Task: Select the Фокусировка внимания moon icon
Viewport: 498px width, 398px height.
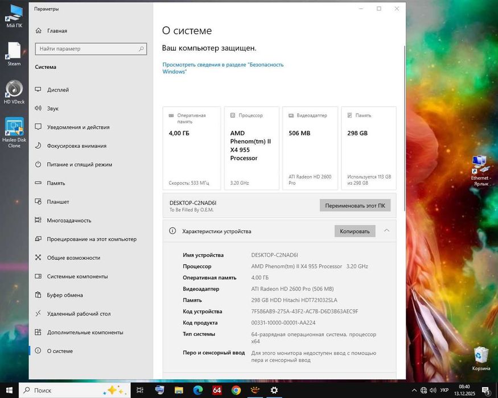Action: pos(38,146)
